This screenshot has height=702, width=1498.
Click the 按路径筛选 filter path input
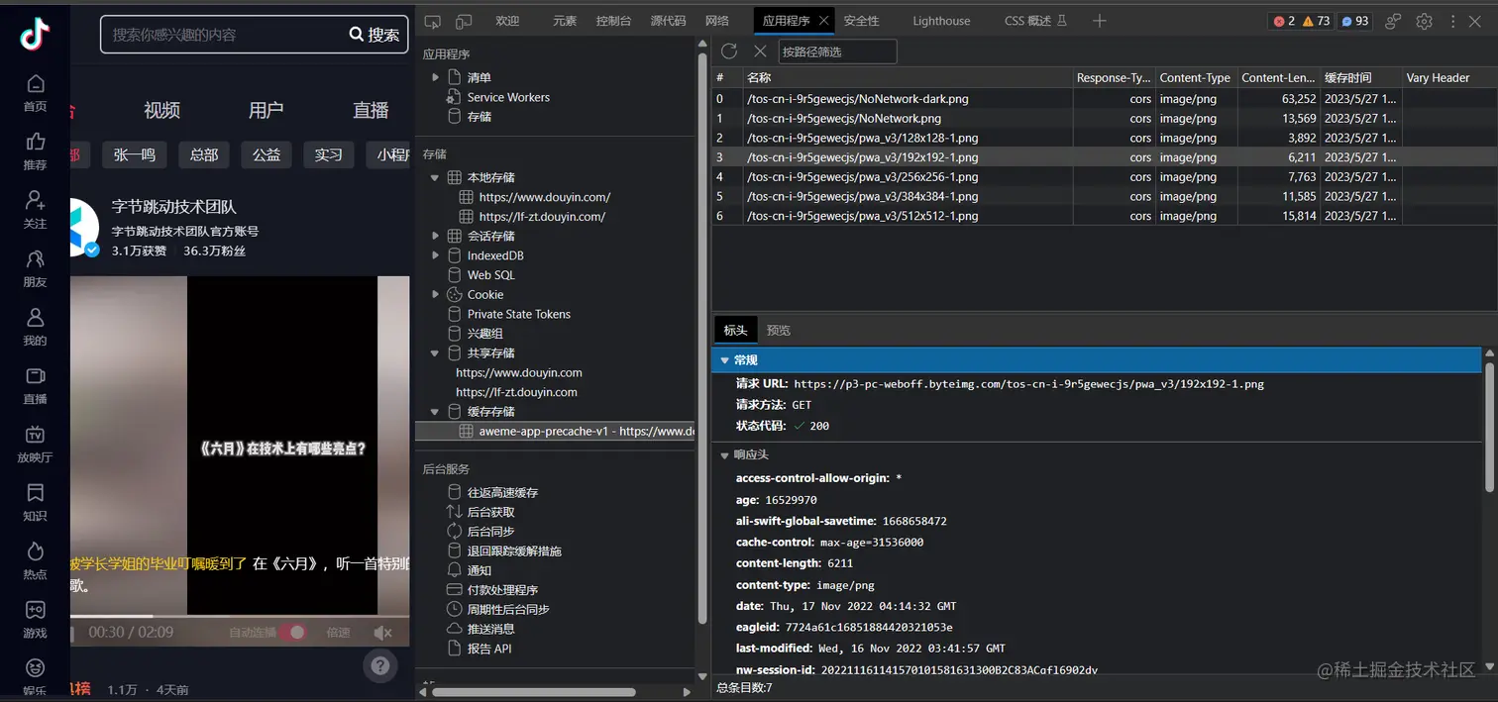(x=837, y=51)
